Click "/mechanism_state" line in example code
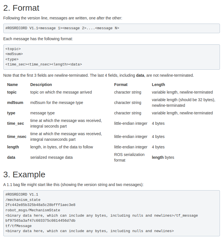The image size is (223, 238). pos(23,200)
